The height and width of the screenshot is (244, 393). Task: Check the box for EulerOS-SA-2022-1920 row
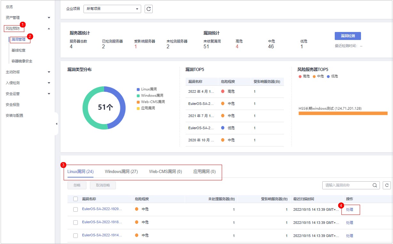pos(76,209)
